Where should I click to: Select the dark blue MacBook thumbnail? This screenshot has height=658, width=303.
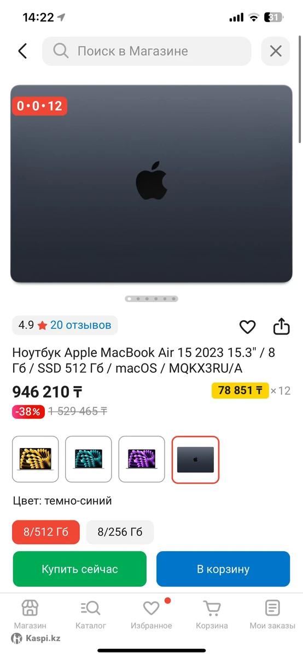click(195, 460)
